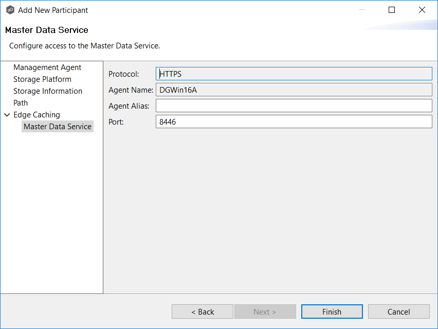Select the Path wizard step
The height and width of the screenshot is (329, 438).
tap(21, 103)
